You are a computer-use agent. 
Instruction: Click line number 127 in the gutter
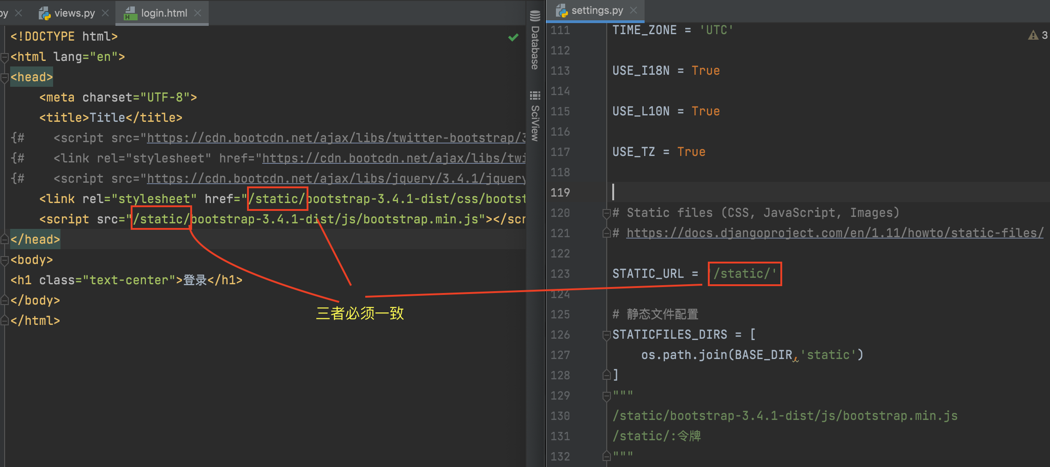pyautogui.click(x=560, y=355)
